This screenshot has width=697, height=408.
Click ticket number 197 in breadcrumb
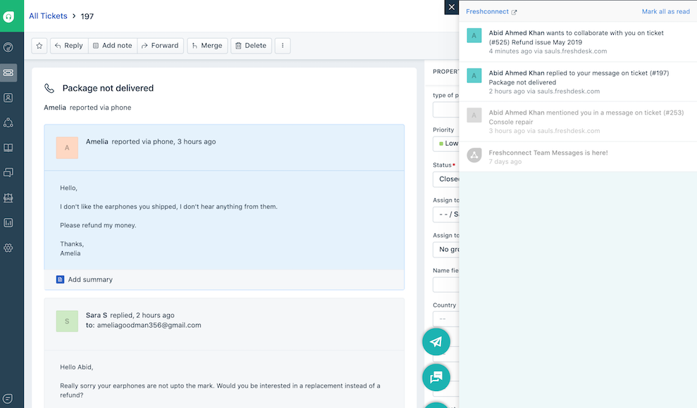point(87,16)
